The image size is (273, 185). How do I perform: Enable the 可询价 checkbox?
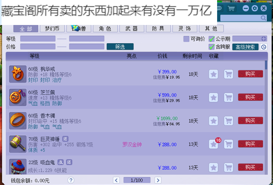point(186,38)
